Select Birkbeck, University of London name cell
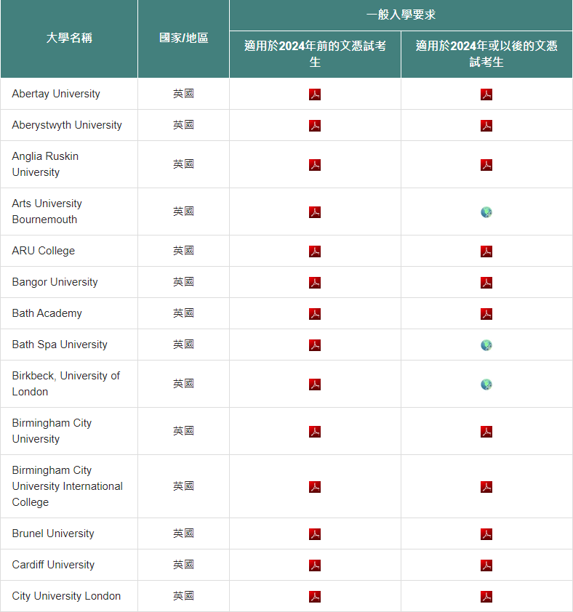This screenshot has width=573, height=612. pyautogui.click(x=69, y=384)
